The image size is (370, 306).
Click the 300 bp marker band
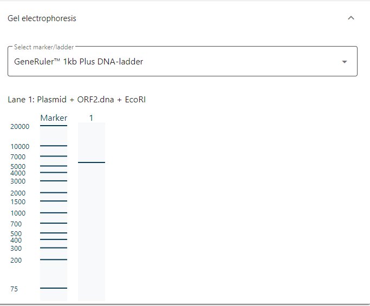54,248
